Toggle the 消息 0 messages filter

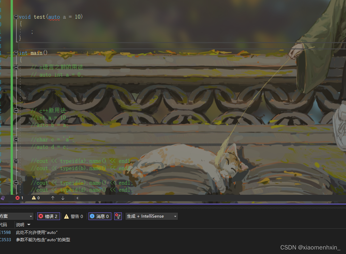coord(100,216)
